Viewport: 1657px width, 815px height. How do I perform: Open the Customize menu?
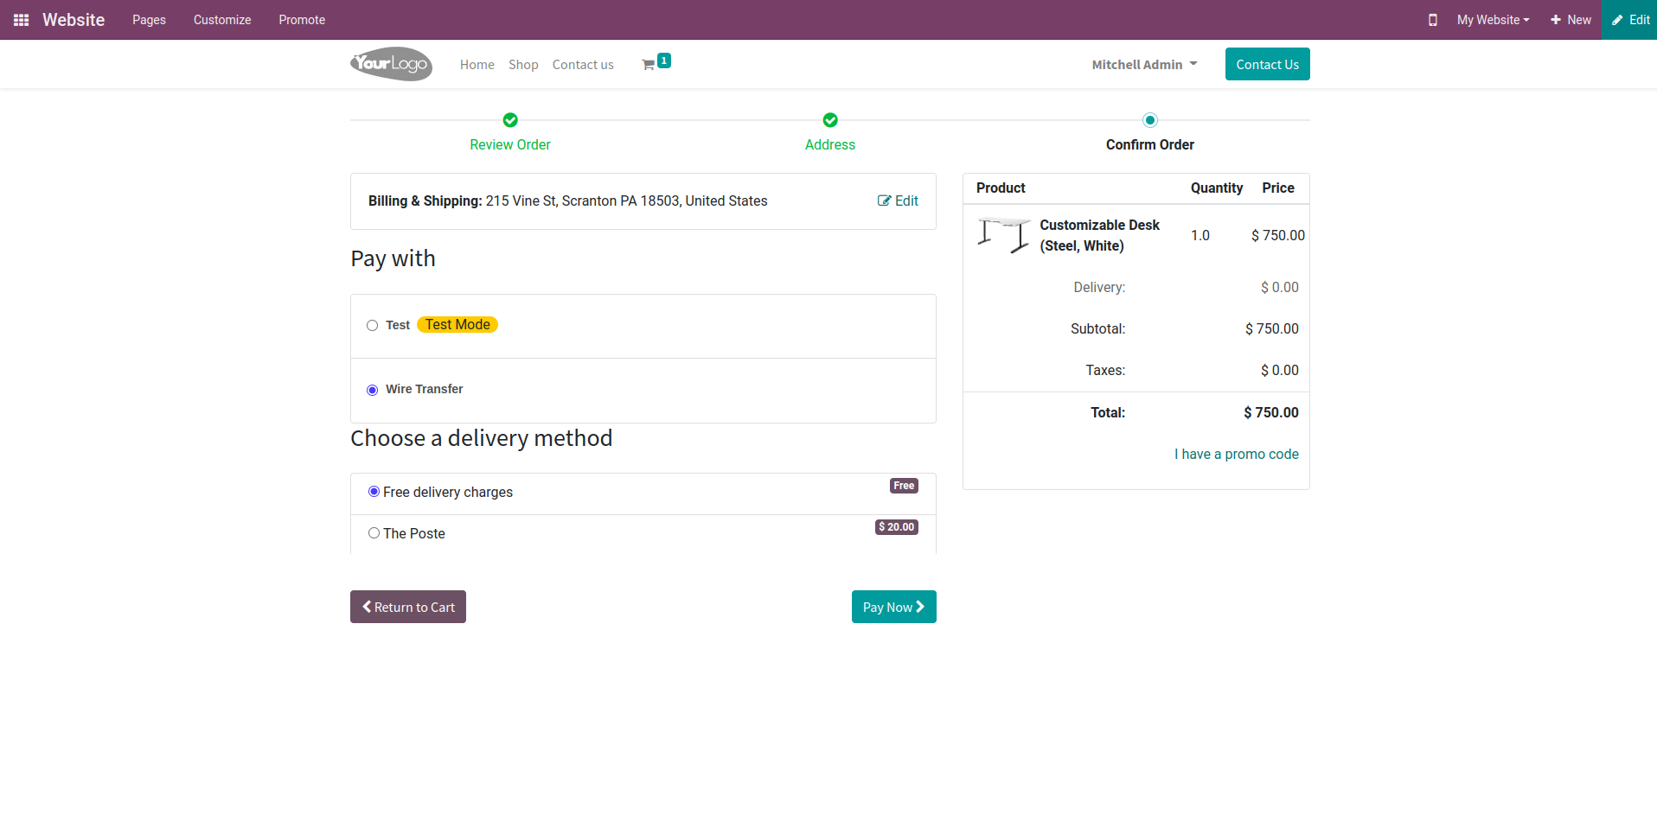[x=222, y=20]
